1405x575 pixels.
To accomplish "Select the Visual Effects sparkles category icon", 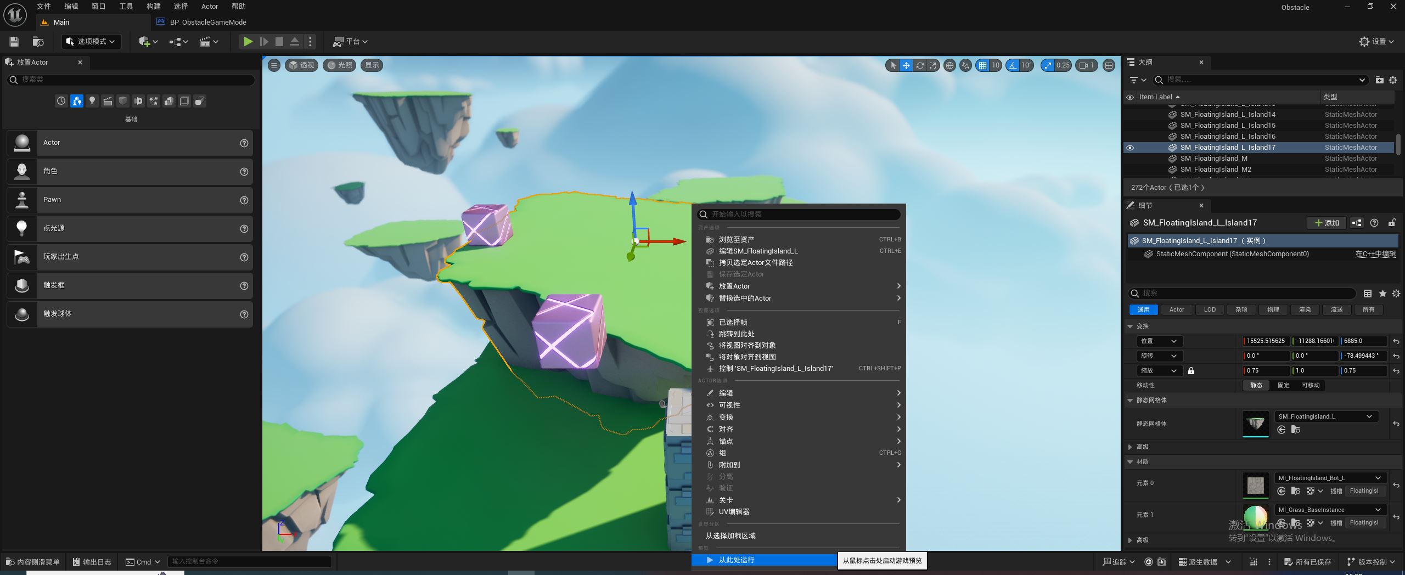I will 154,101.
